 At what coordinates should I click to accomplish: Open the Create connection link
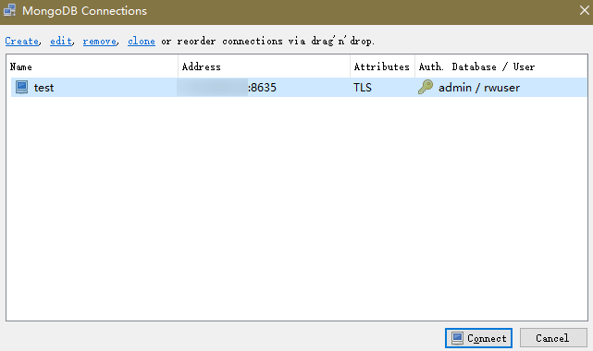21,41
